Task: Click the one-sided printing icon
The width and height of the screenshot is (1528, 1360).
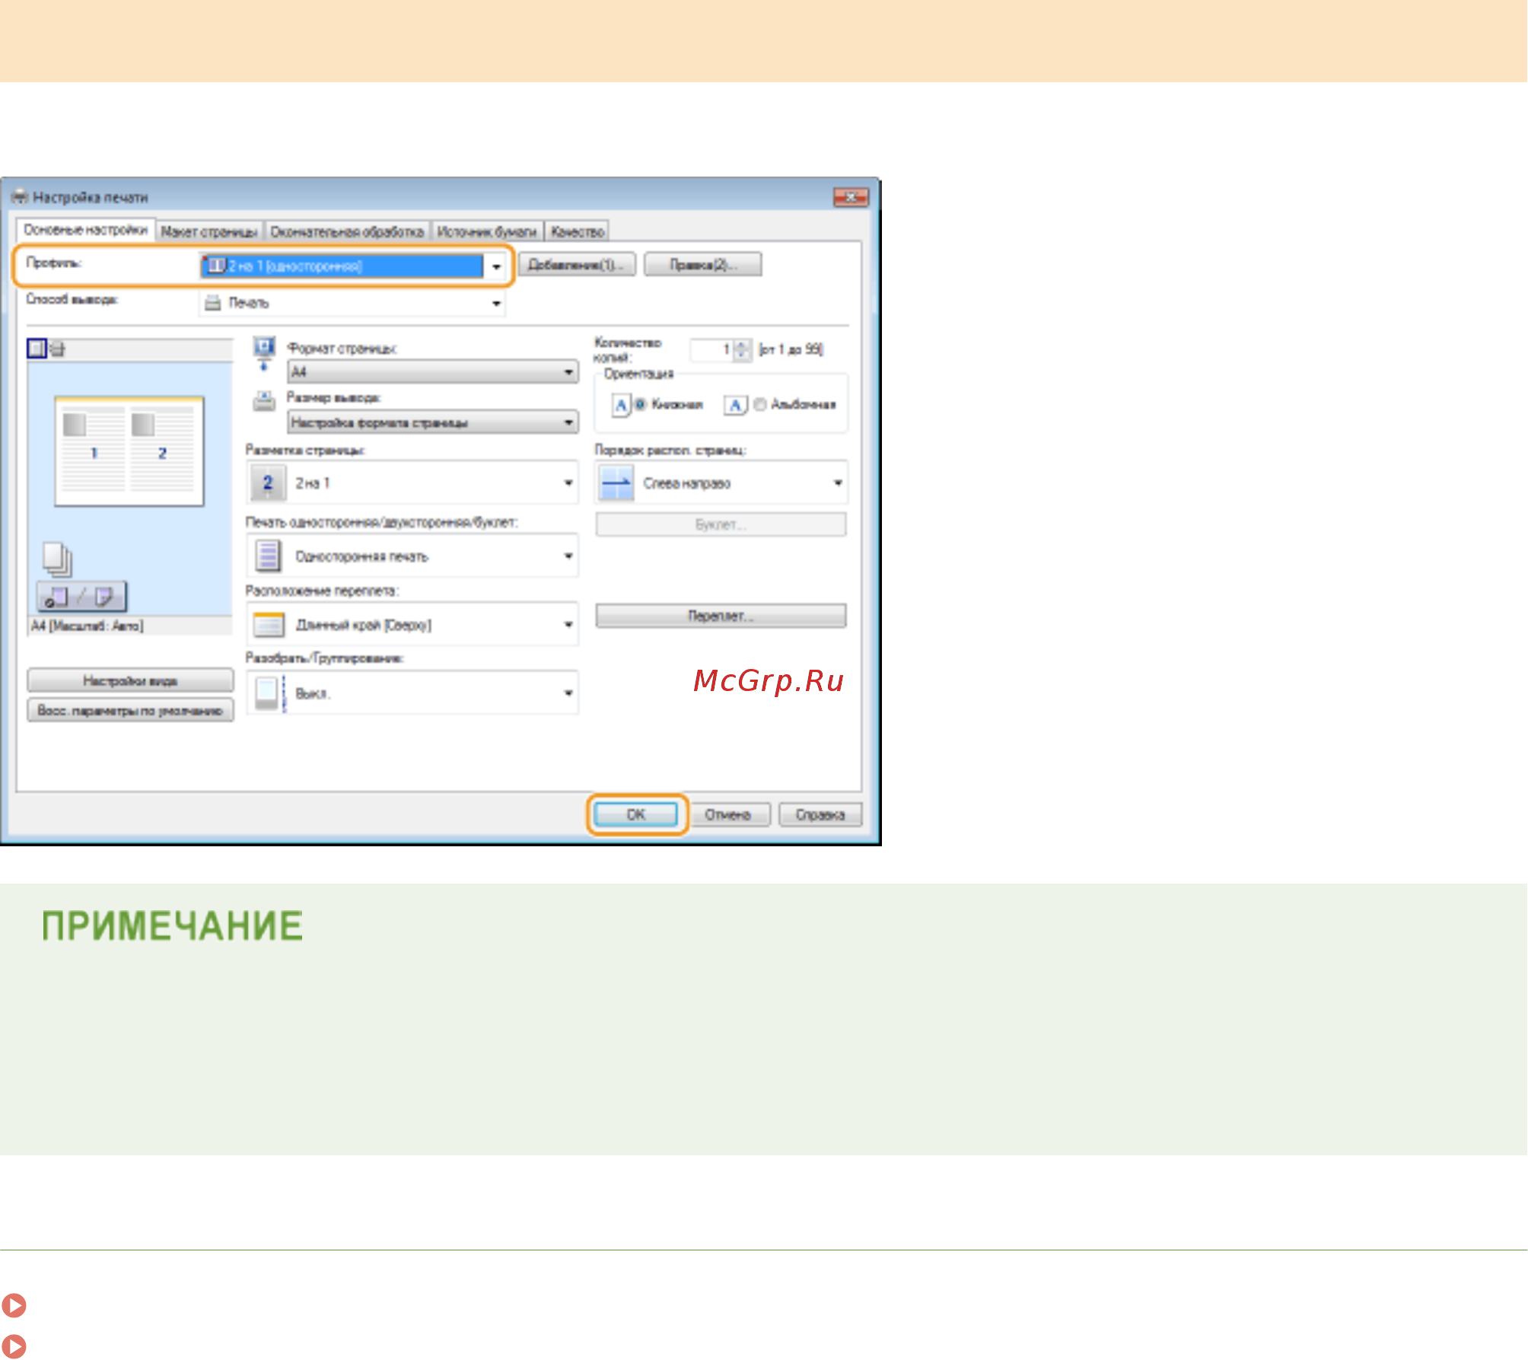Action: tap(268, 556)
